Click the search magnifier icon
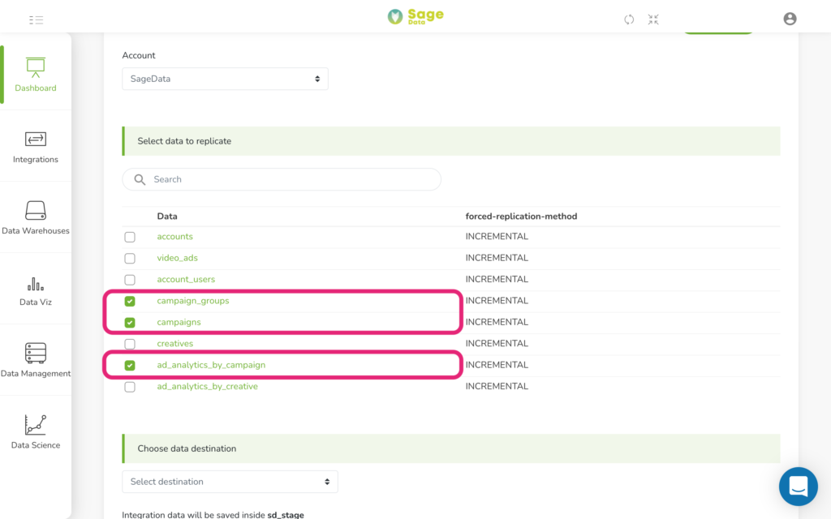 140,179
